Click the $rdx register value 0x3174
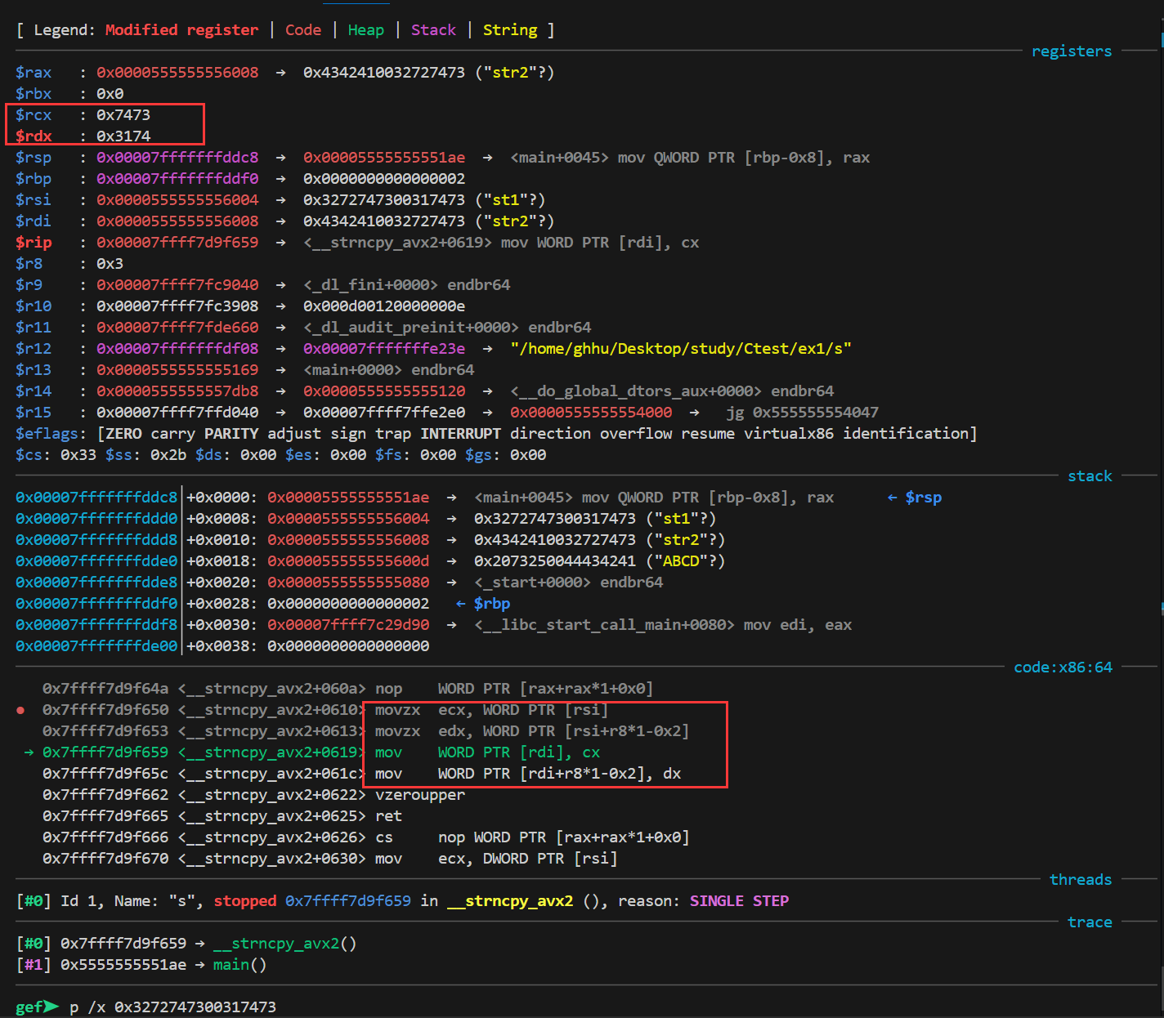Screen dimensions: 1164x1018 click(123, 136)
